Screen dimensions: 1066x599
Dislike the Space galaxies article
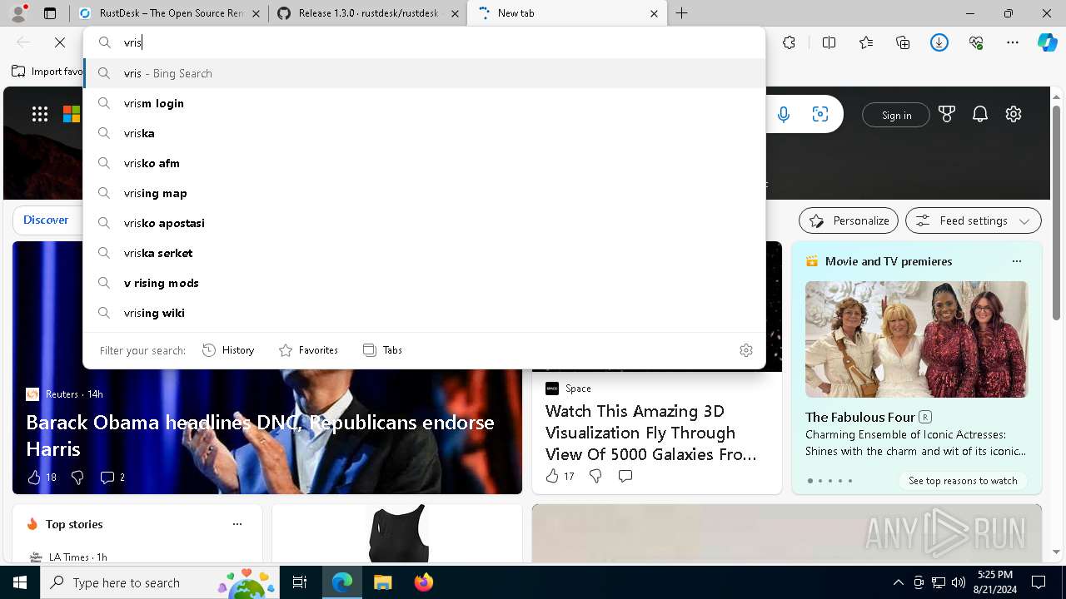coord(595,476)
